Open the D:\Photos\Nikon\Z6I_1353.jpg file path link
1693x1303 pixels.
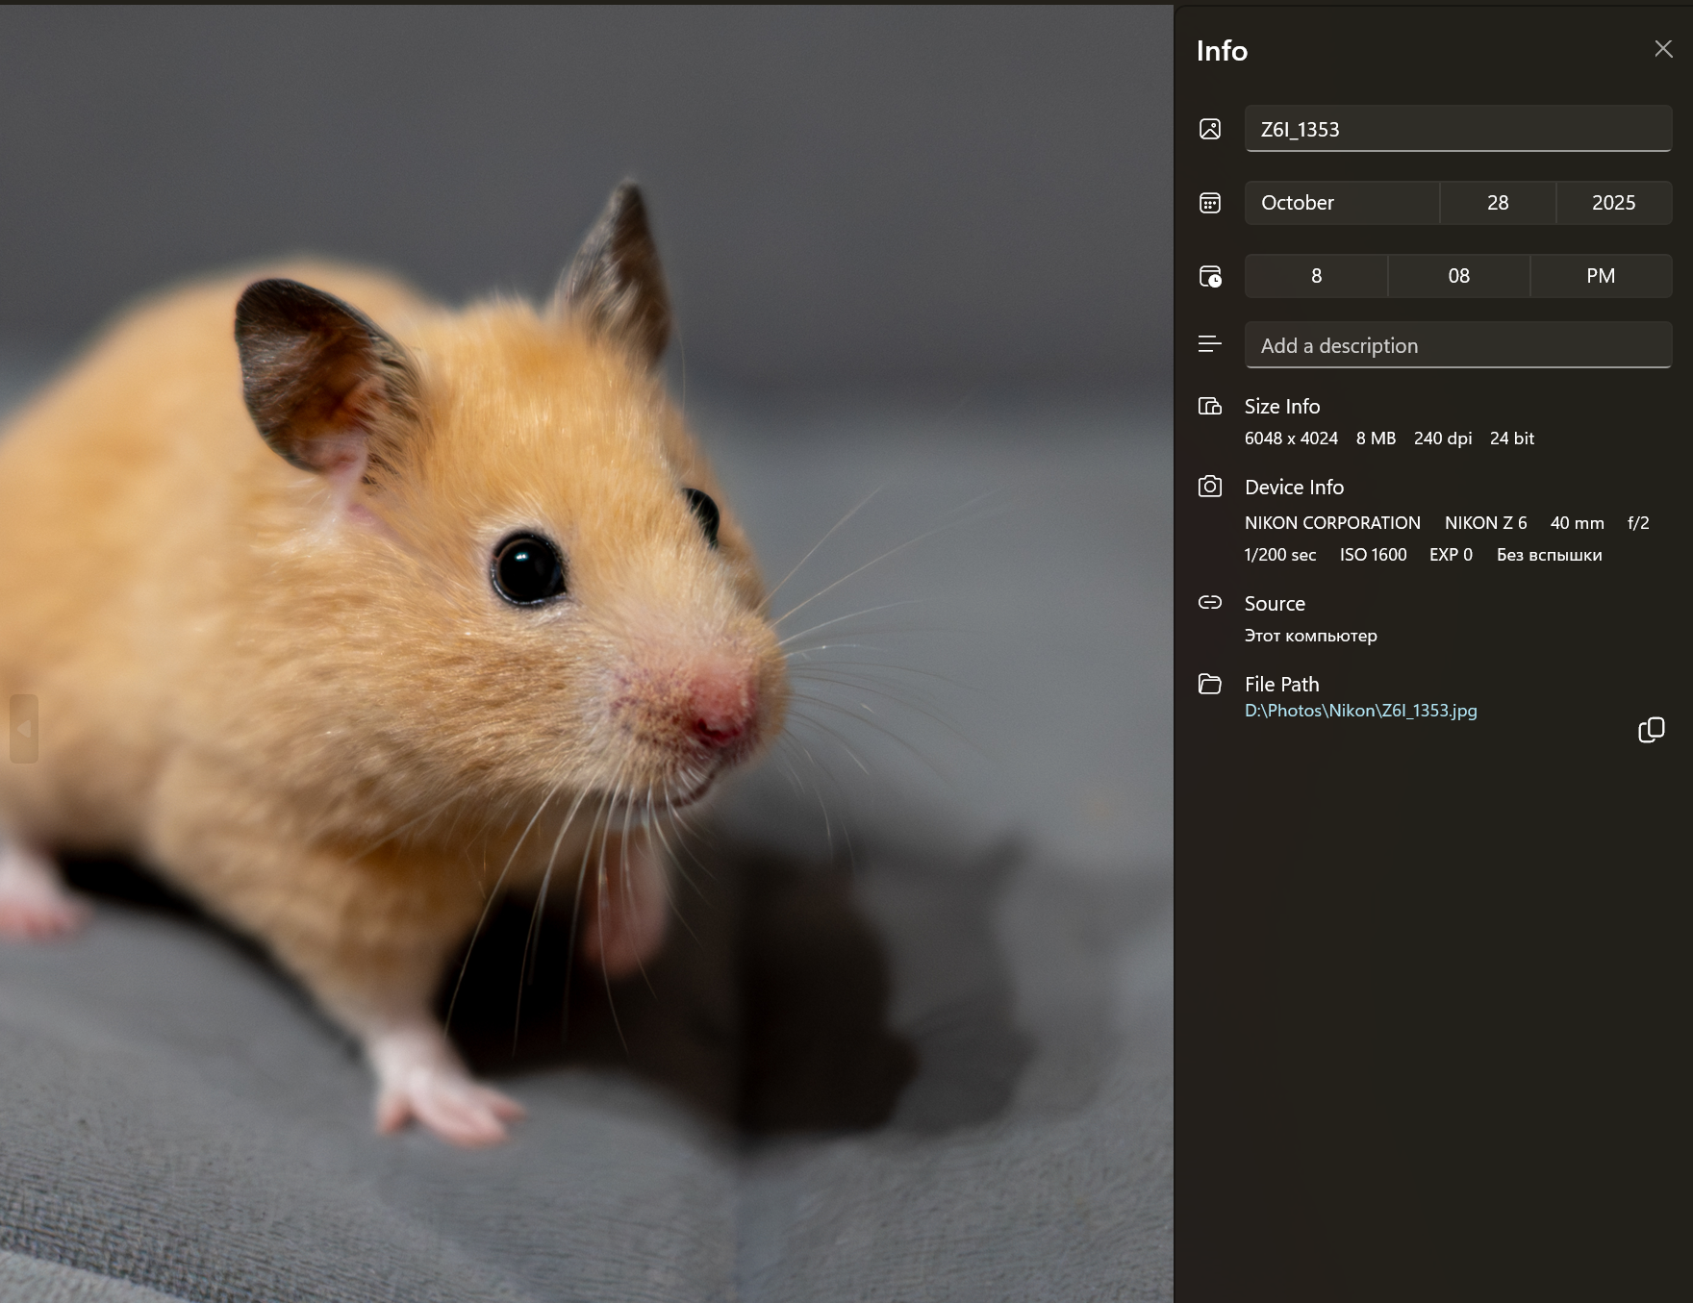point(1360,711)
